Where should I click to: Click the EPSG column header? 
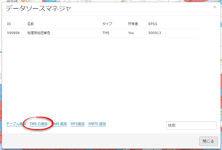153,24
